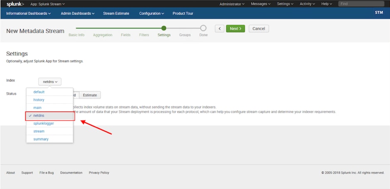Click the Done step circle in progress bar

pyautogui.click(x=203, y=28)
